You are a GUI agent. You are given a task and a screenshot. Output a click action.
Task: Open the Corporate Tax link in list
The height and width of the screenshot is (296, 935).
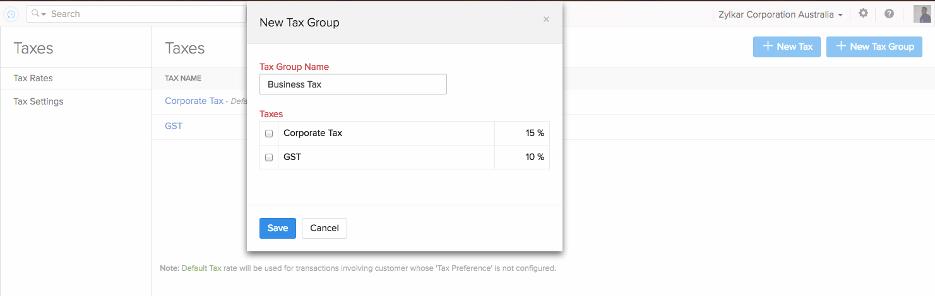194,101
